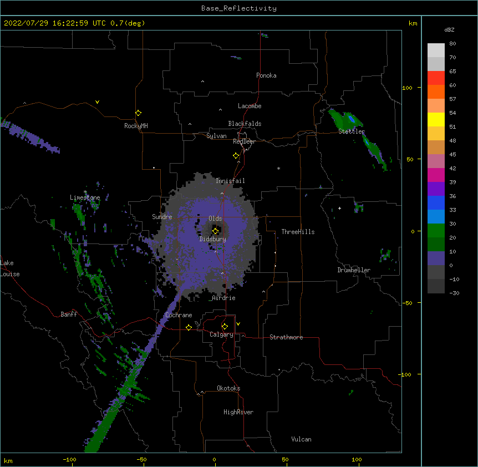This screenshot has height=467, width=478.
Task: Click the HighRiver town label
Action: point(238,412)
